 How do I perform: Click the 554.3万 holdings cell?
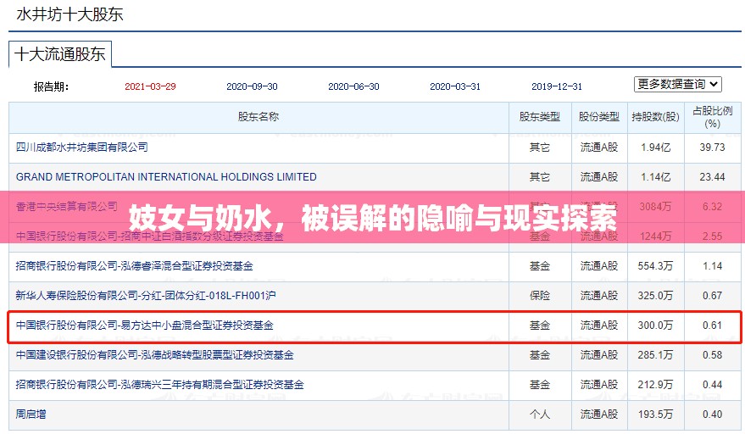tap(656, 265)
